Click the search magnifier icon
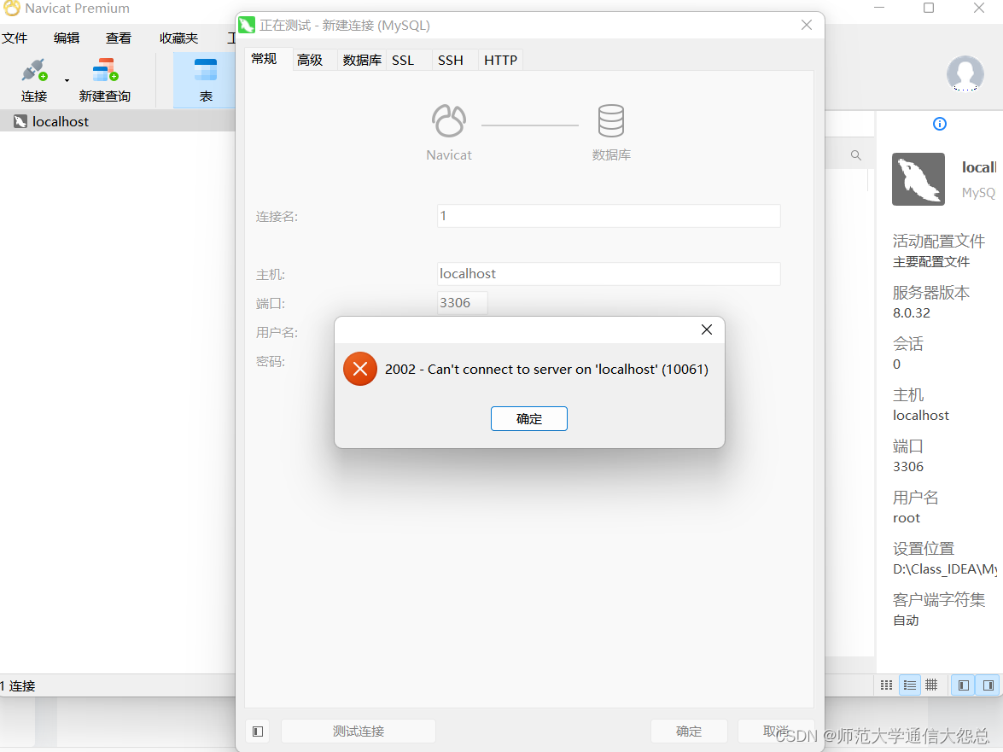This screenshot has width=1003, height=752. tap(856, 155)
